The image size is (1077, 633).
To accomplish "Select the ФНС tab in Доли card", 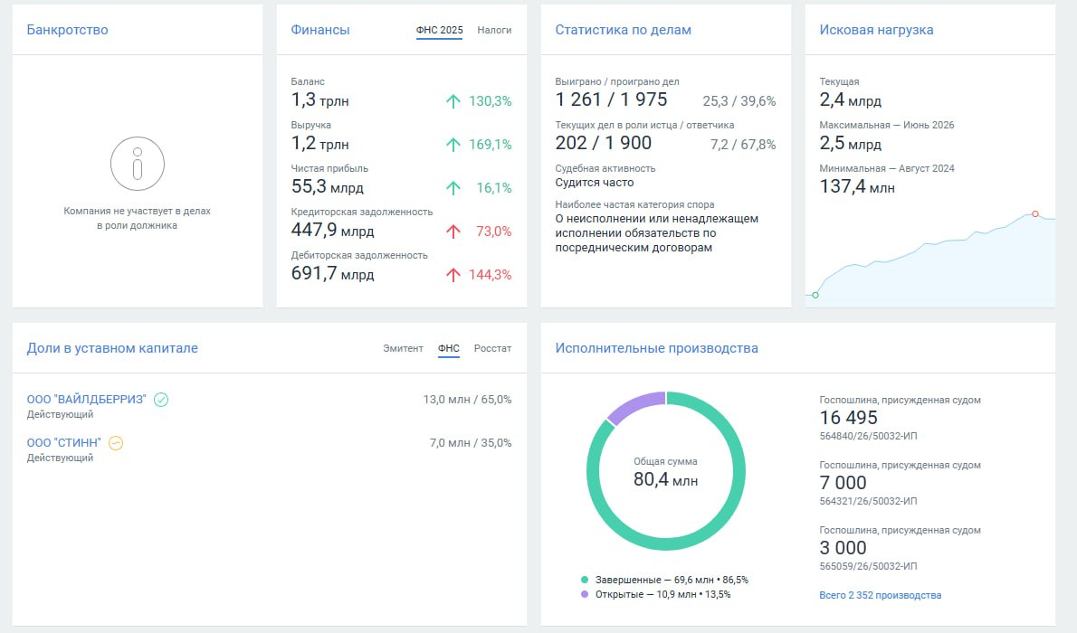I will pyautogui.click(x=449, y=349).
